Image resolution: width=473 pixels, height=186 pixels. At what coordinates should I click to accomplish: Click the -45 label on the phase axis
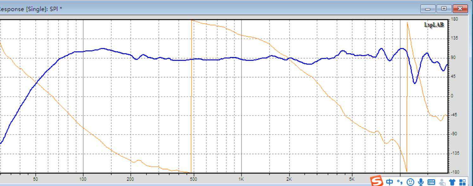tap(454, 115)
